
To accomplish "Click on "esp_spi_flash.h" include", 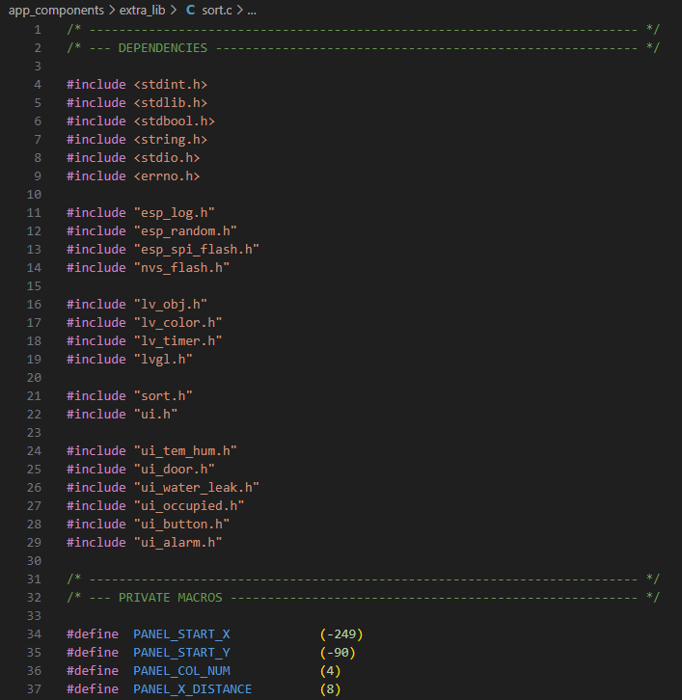I will (x=197, y=250).
